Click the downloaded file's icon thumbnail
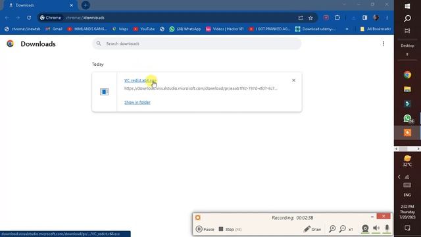Image resolution: width=421 pixels, height=237 pixels. 105,92
